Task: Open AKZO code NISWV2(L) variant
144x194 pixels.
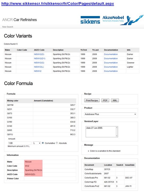Action: coord(39,67)
